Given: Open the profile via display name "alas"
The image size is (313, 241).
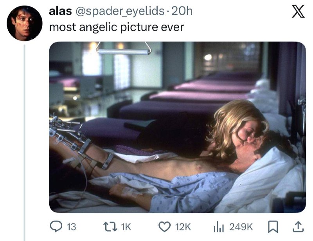Looking at the screenshot, I should coord(60,11).
